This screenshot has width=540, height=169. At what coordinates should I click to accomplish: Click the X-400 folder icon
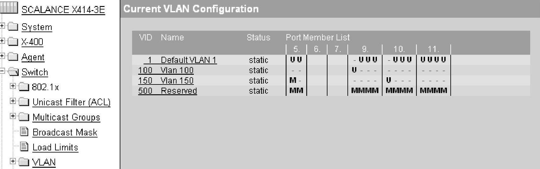tap(13, 42)
